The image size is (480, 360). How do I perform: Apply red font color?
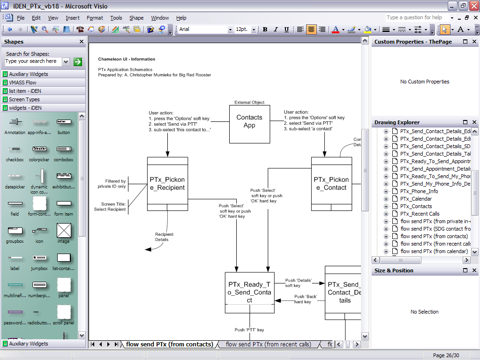[x=336, y=30]
